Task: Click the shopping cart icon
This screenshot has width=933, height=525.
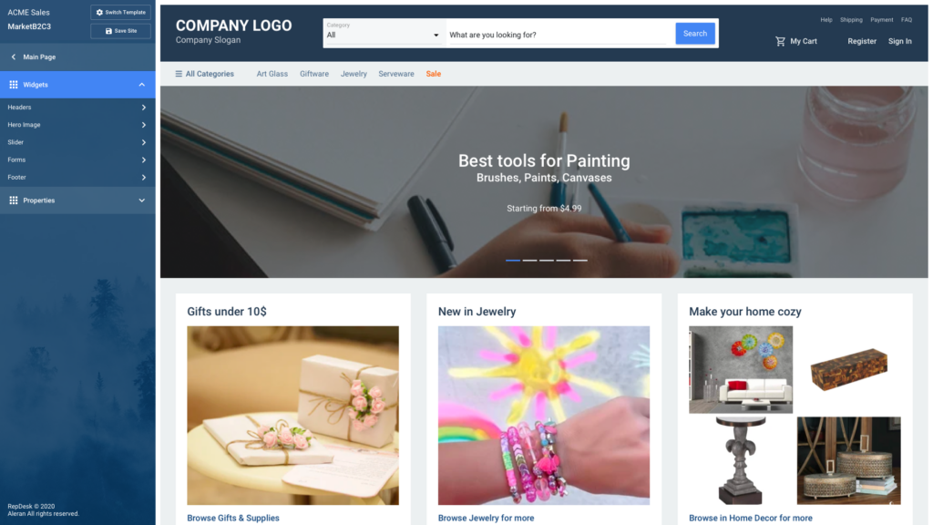Action: [780, 41]
